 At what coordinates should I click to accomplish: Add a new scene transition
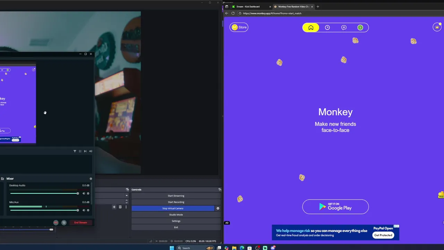pos(114,207)
